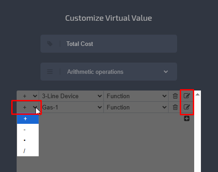This screenshot has height=172, width=218.
Task: Select the multiply dot operator option
Action: 28,140
